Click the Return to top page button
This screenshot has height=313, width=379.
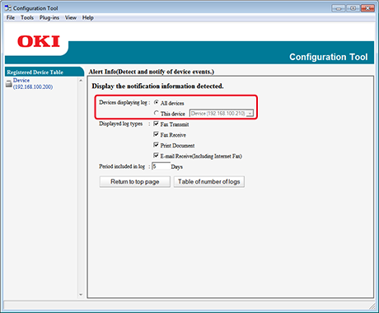coord(135,182)
